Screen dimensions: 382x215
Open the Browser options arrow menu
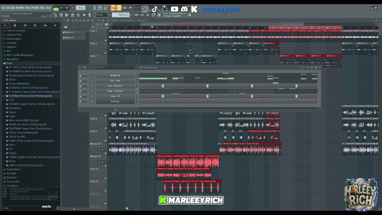point(2,20)
